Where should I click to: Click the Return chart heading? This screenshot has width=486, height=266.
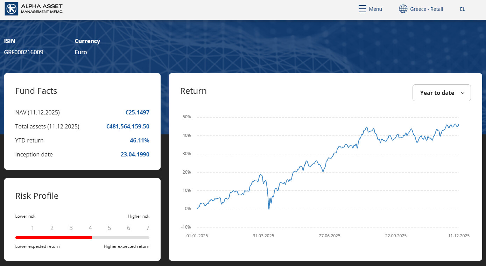click(193, 91)
